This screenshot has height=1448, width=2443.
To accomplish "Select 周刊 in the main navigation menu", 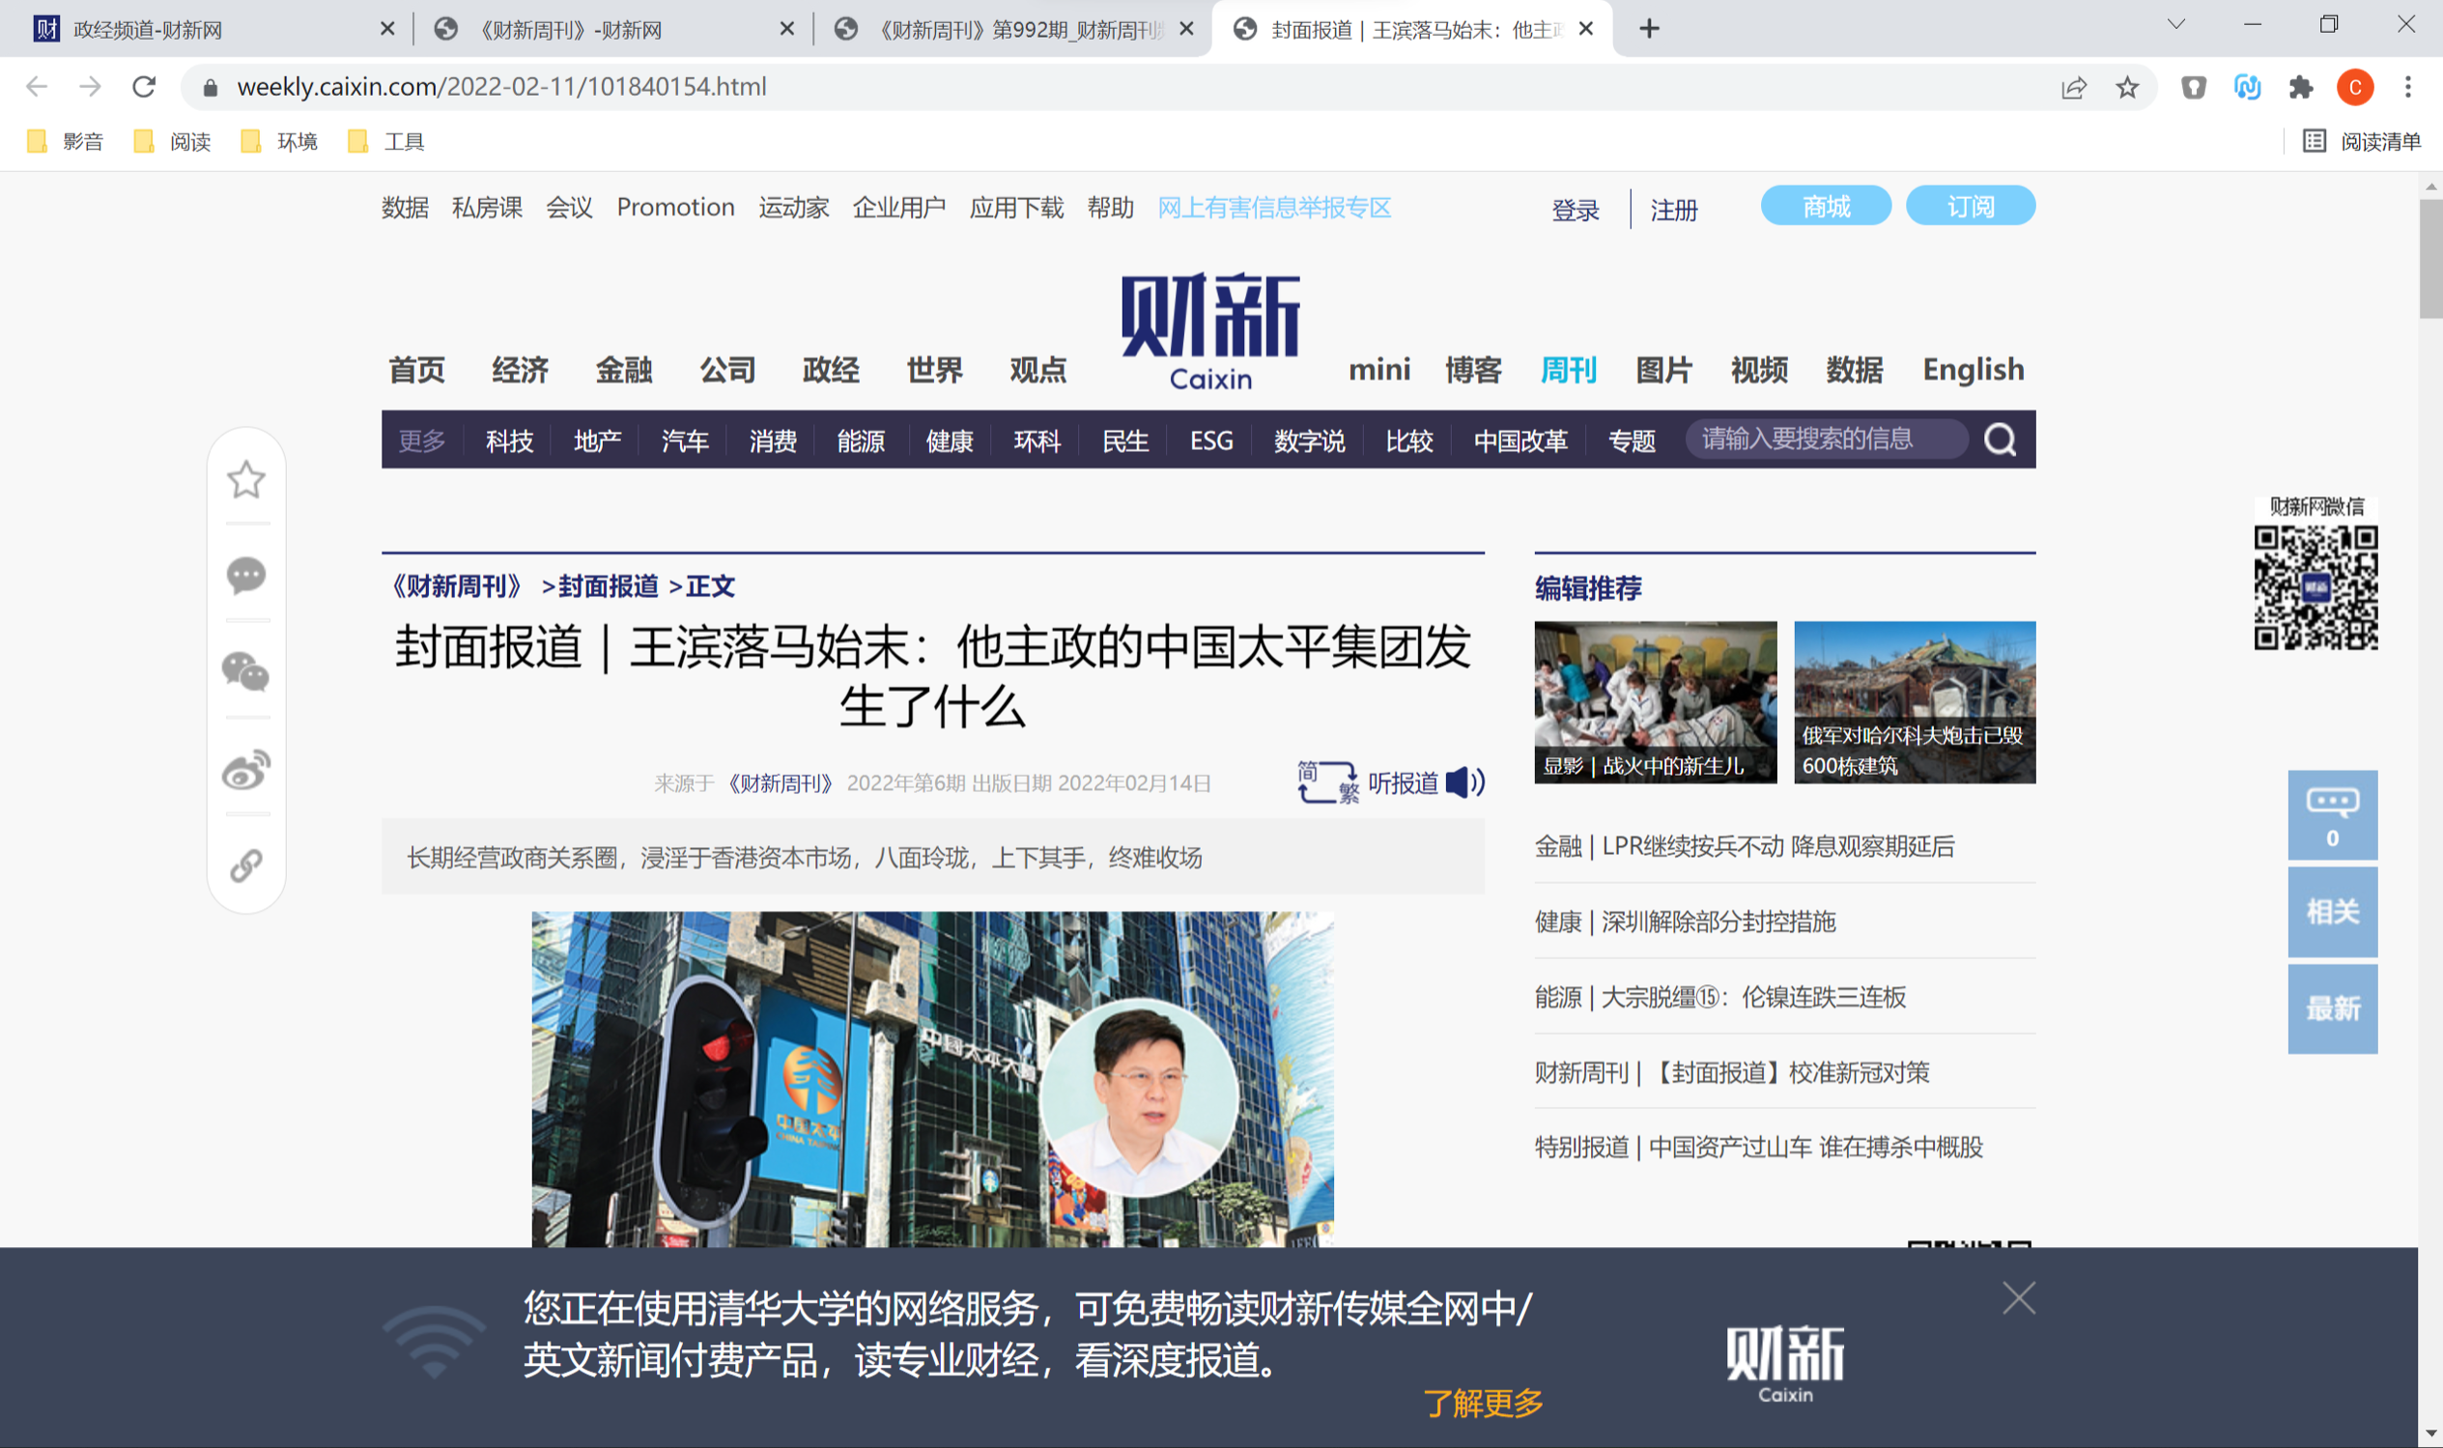I will pyautogui.click(x=1568, y=370).
